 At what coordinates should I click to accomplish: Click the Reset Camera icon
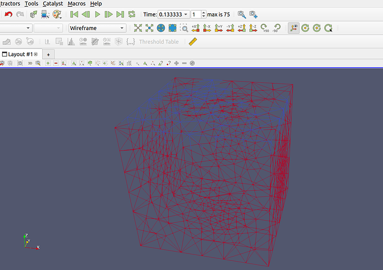[x=138, y=28]
